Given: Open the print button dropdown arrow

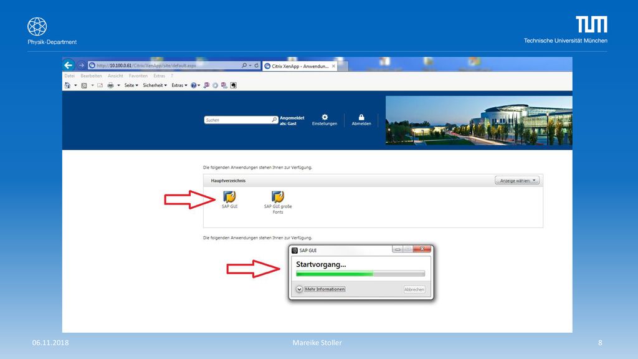Looking at the screenshot, I should tap(118, 85).
